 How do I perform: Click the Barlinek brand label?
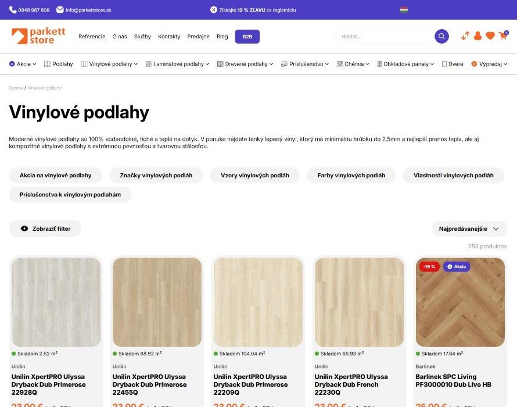[x=425, y=366]
